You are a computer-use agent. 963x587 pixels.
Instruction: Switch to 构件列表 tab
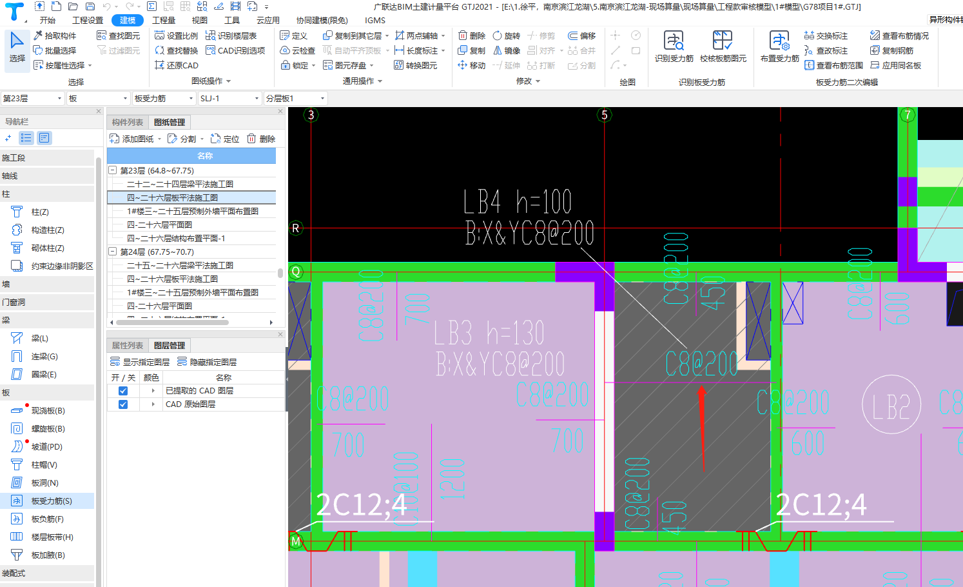click(128, 122)
